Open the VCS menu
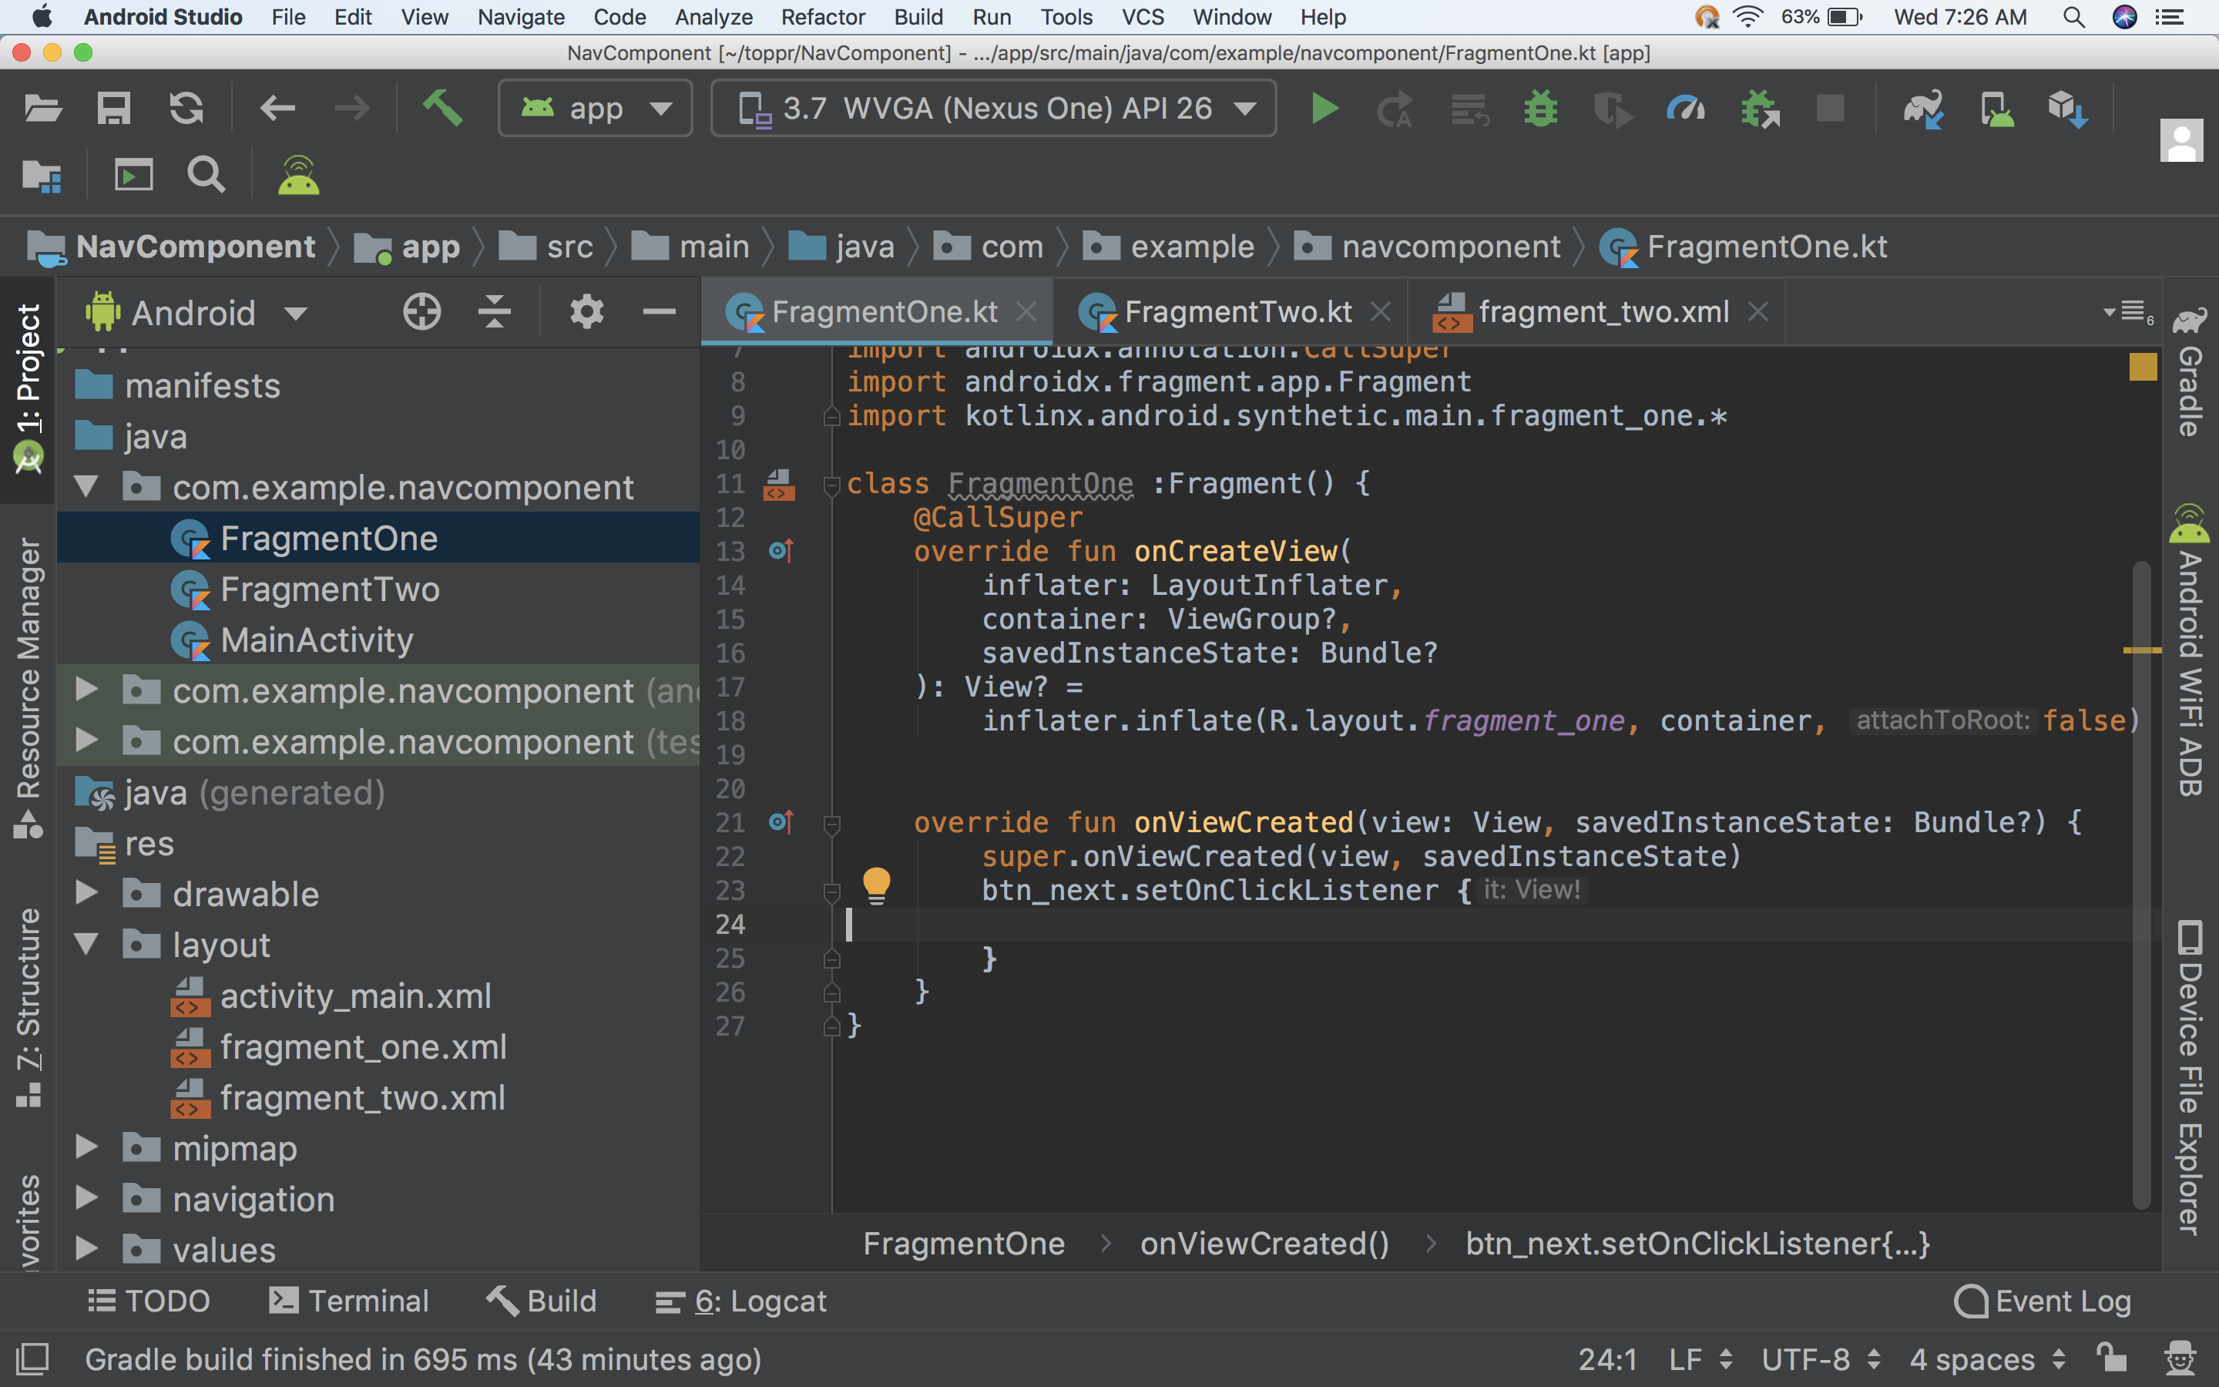 [1143, 16]
